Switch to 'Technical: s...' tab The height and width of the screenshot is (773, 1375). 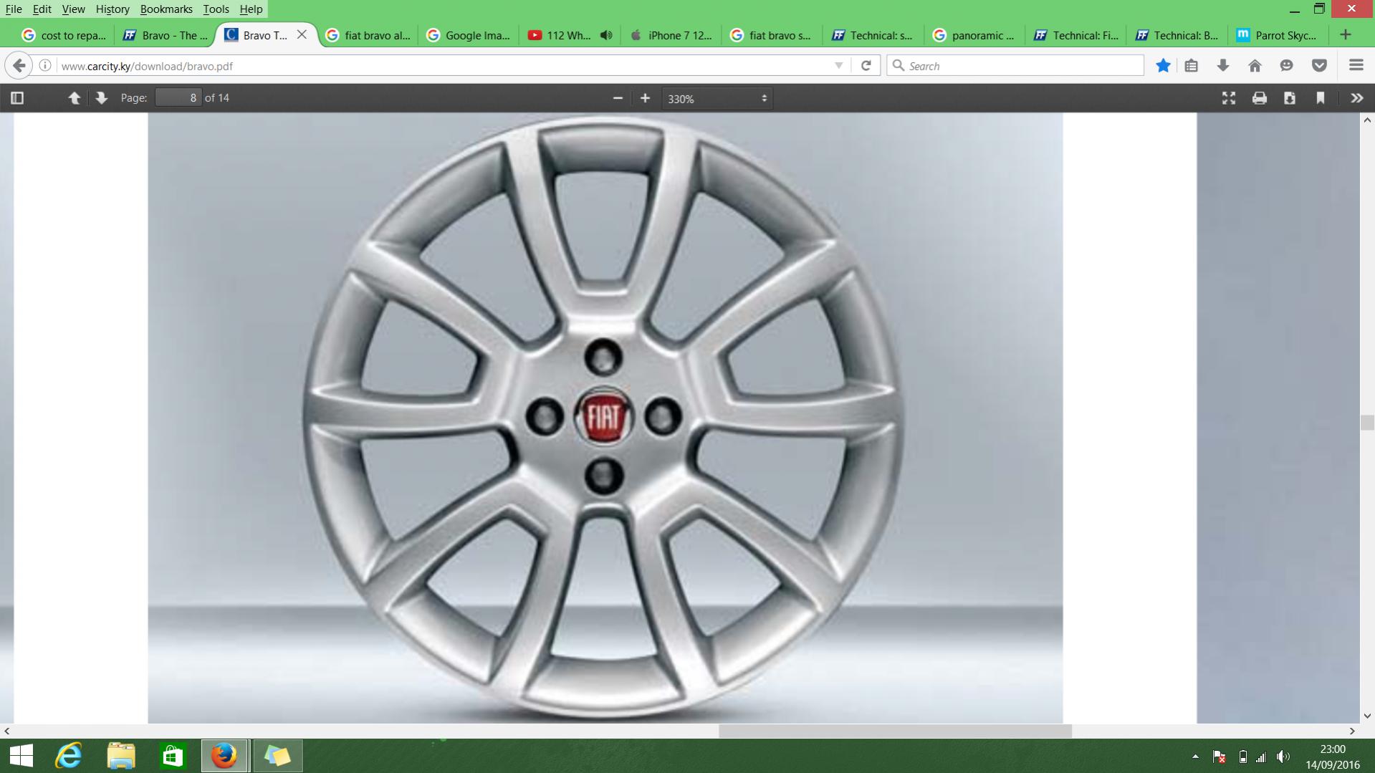[x=873, y=35]
